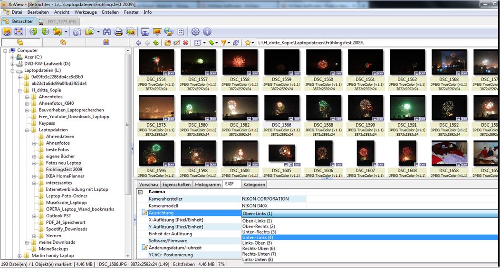
Task: Open the screen capture camera tool
Action: [145, 32]
